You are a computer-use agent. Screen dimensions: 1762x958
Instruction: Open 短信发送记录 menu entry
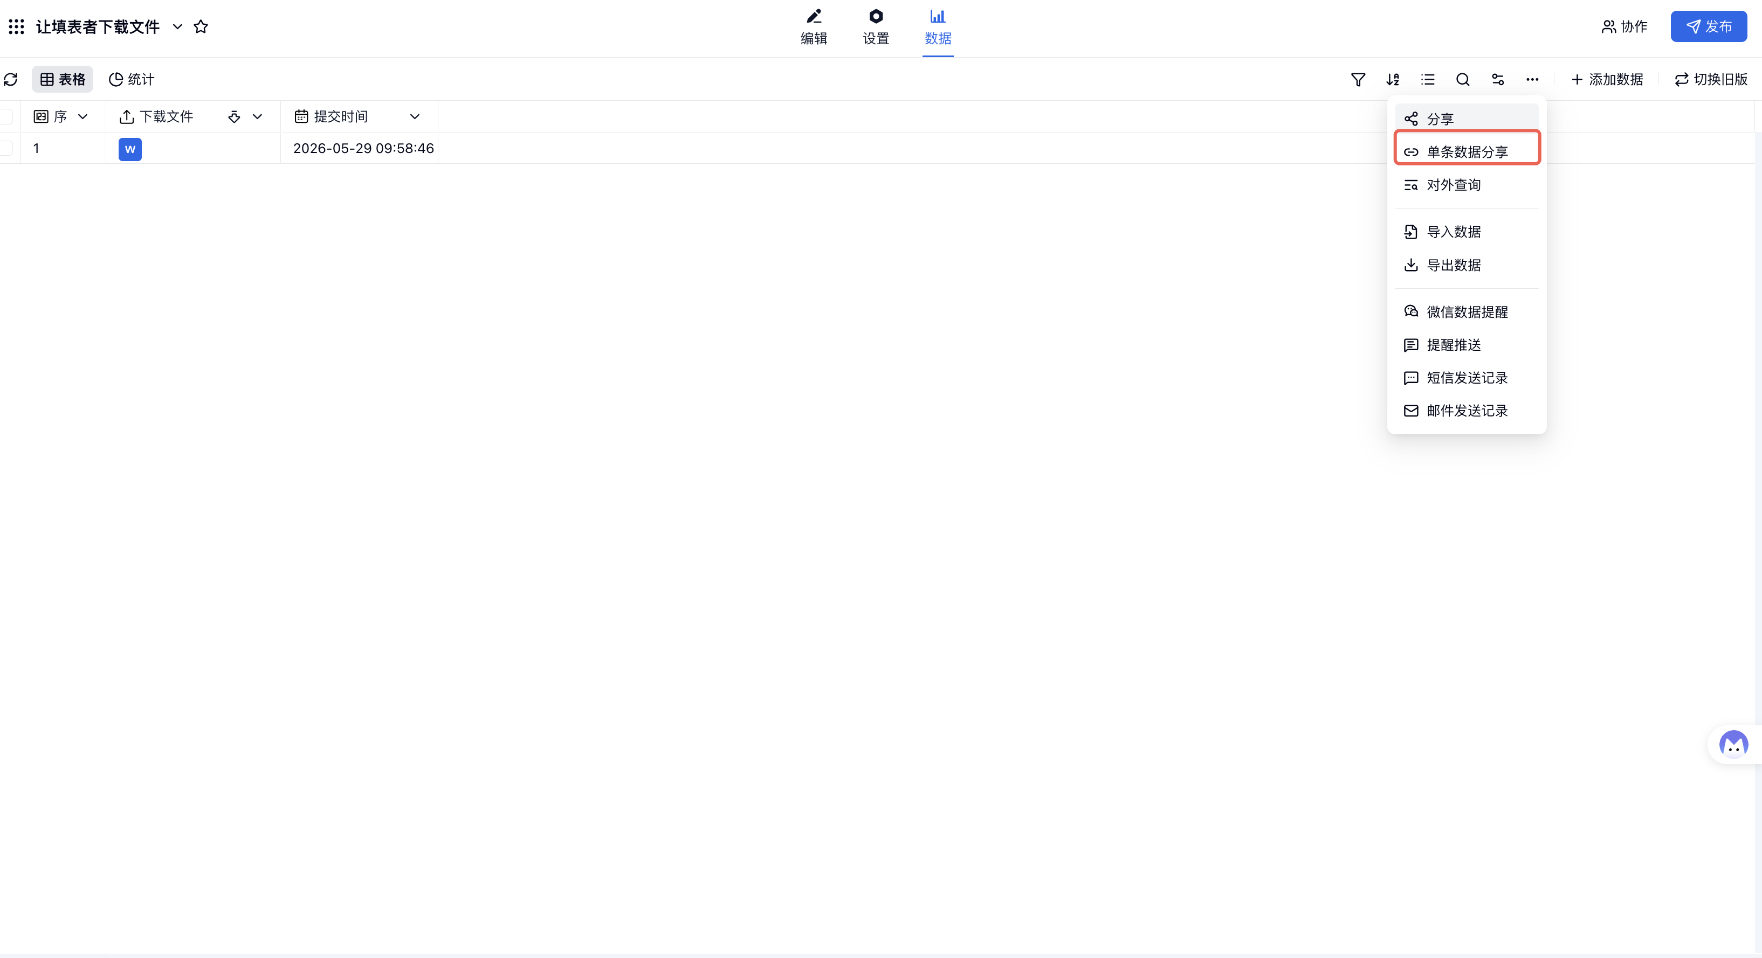1467,378
